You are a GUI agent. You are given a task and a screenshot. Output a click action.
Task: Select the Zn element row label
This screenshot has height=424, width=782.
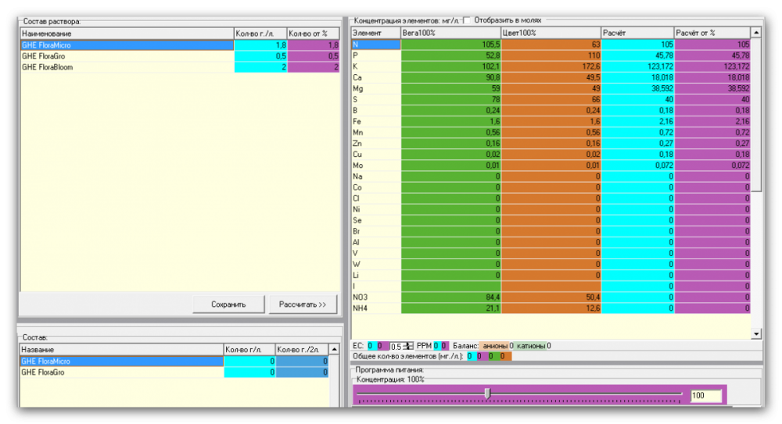376,144
